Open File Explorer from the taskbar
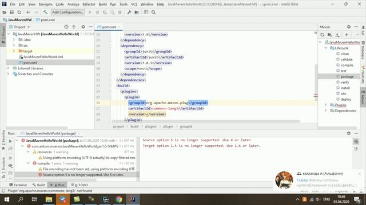Image resolution: width=366 pixels, height=205 pixels. click(x=49, y=199)
